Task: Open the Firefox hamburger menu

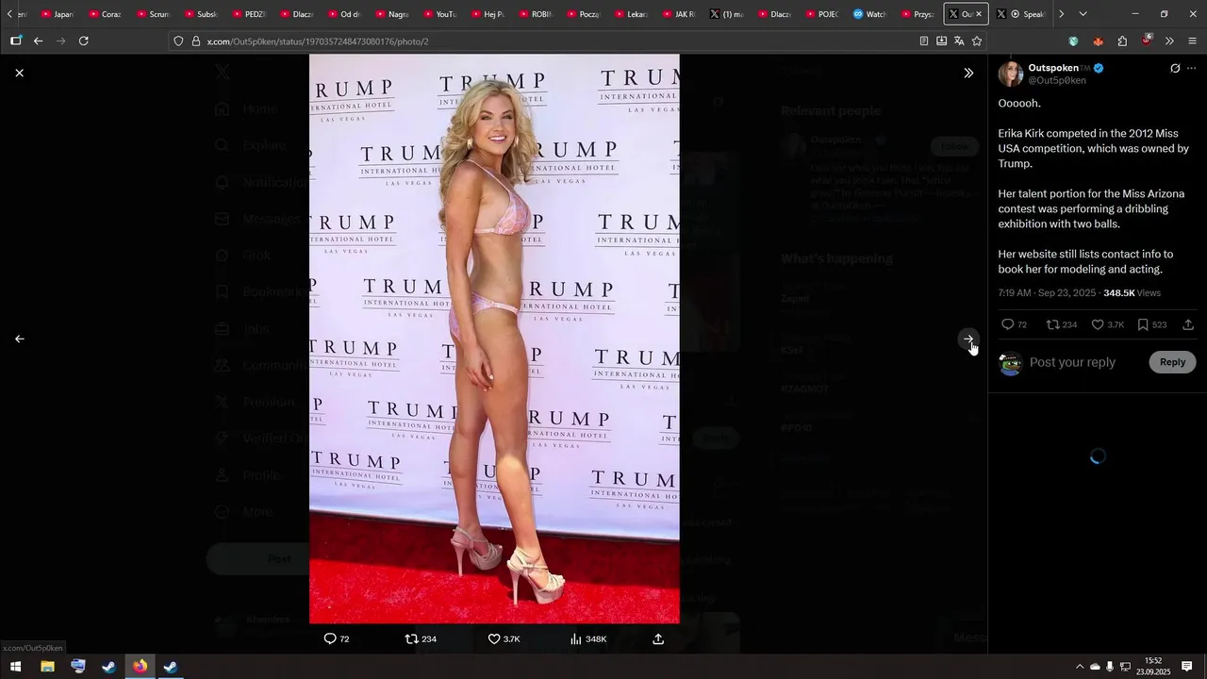Action: point(1193,41)
